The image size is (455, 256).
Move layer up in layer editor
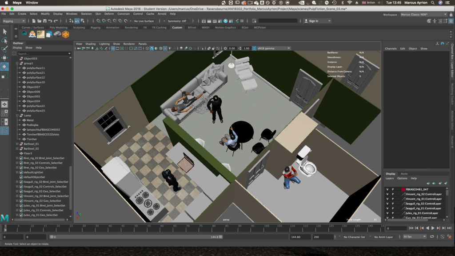click(428, 183)
